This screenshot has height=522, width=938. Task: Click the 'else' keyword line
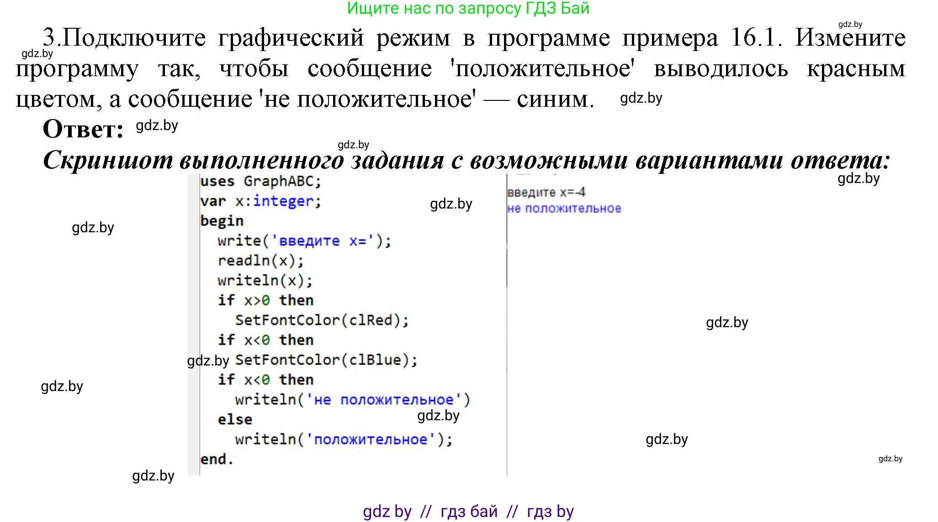click(x=235, y=419)
